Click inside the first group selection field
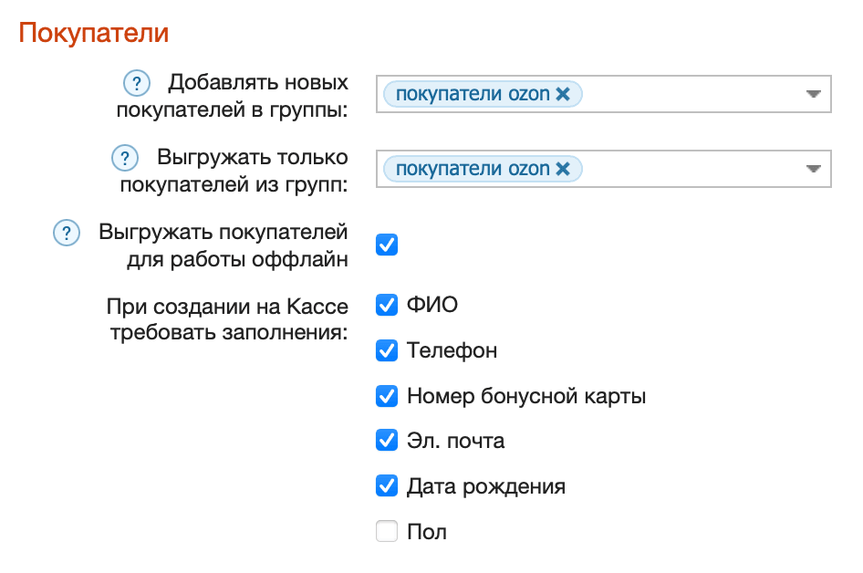Image resolution: width=863 pixels, height=573 pixels. coord(684,94)
